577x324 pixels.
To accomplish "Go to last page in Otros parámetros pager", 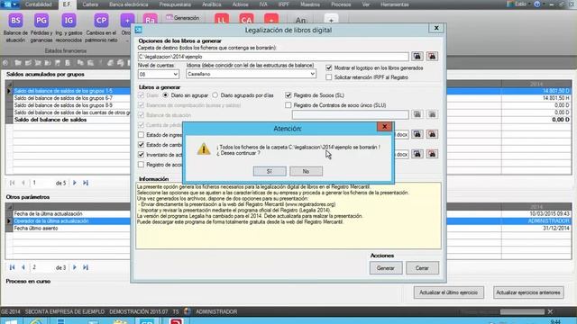I will click(86, 267).
